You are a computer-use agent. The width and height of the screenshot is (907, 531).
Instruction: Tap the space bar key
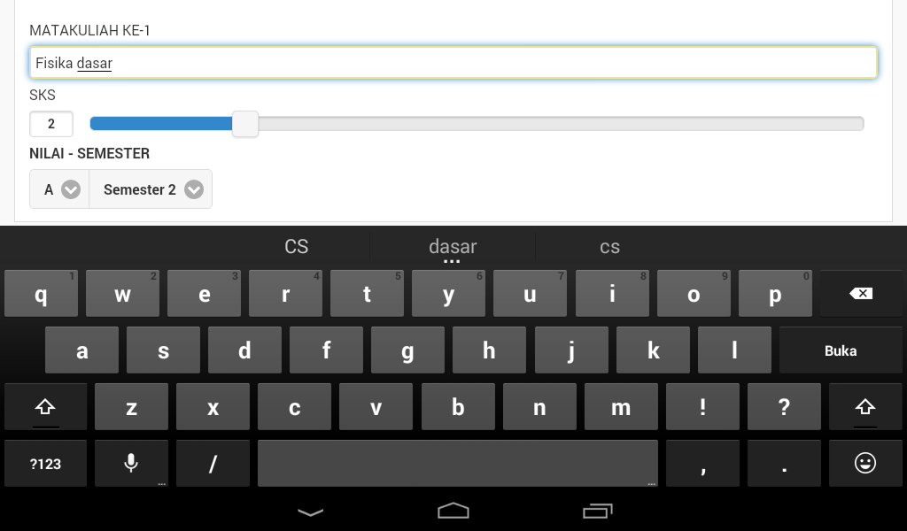[458, 464]
